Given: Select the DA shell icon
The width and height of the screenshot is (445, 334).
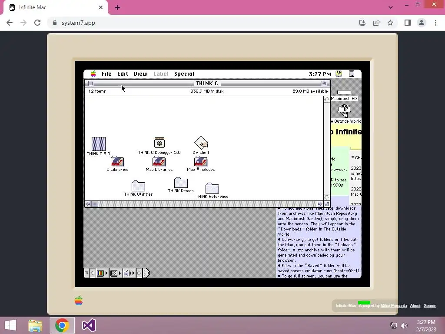Looking at the screenshot, I should point(201,143).
